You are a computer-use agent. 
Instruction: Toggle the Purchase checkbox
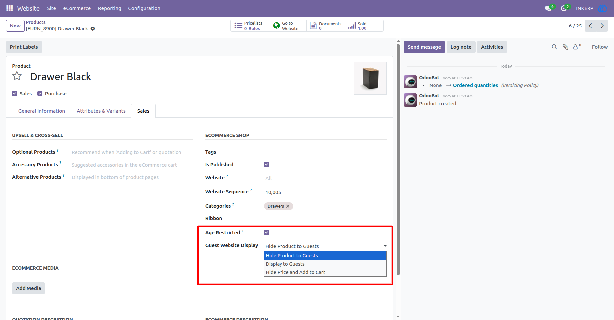40,94
